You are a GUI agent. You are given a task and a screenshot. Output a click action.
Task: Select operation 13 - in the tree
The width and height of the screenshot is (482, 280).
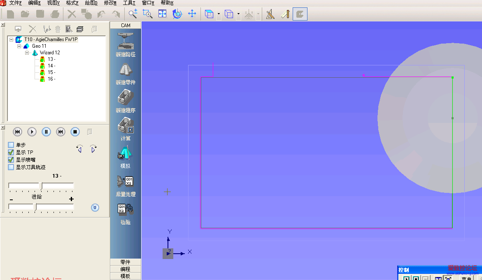point(51,59)
